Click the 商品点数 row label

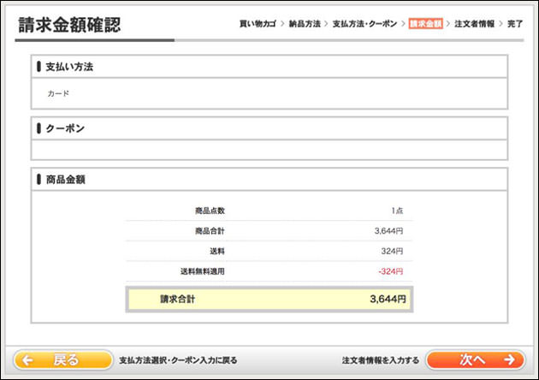[210, 211]
